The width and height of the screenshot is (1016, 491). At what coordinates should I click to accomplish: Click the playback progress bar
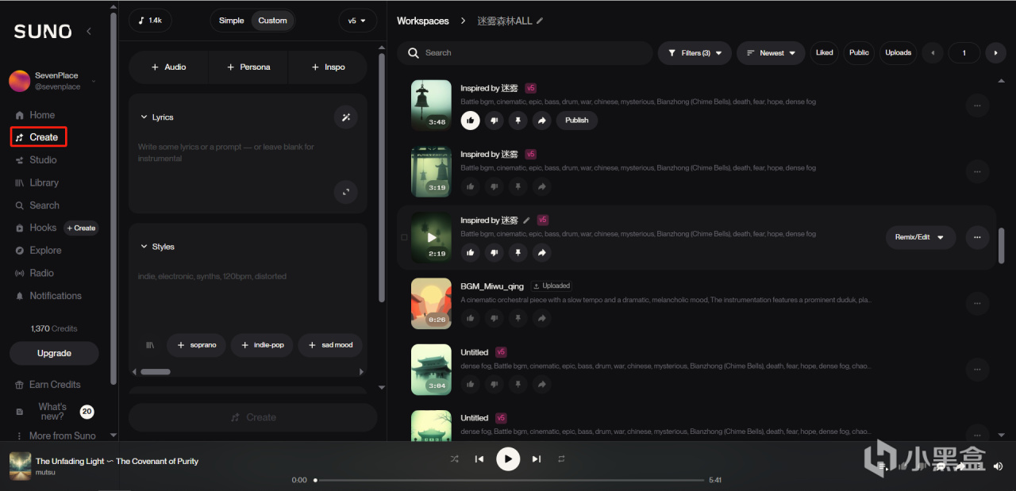(510, 480)
